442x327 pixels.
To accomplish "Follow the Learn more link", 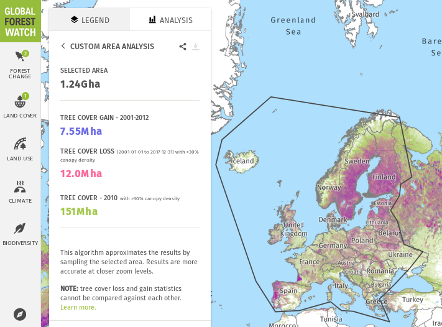I will pos(78,307).
